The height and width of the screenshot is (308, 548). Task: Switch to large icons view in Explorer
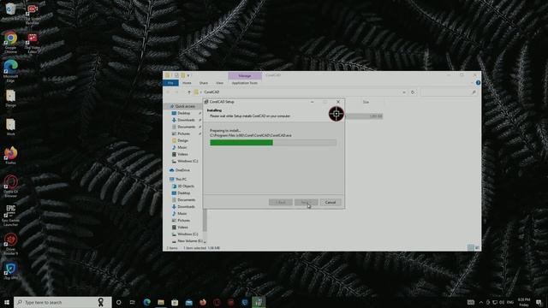point(478,247)
